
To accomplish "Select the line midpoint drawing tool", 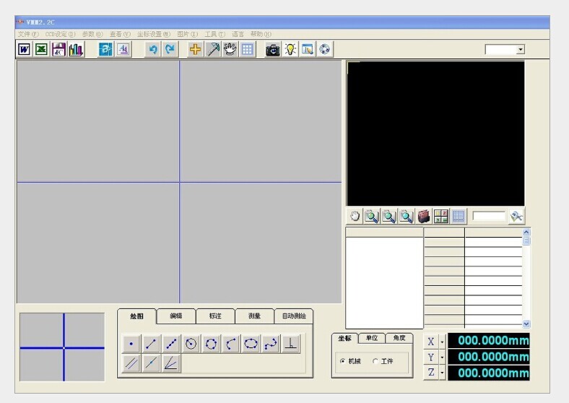I will point(151,363).
